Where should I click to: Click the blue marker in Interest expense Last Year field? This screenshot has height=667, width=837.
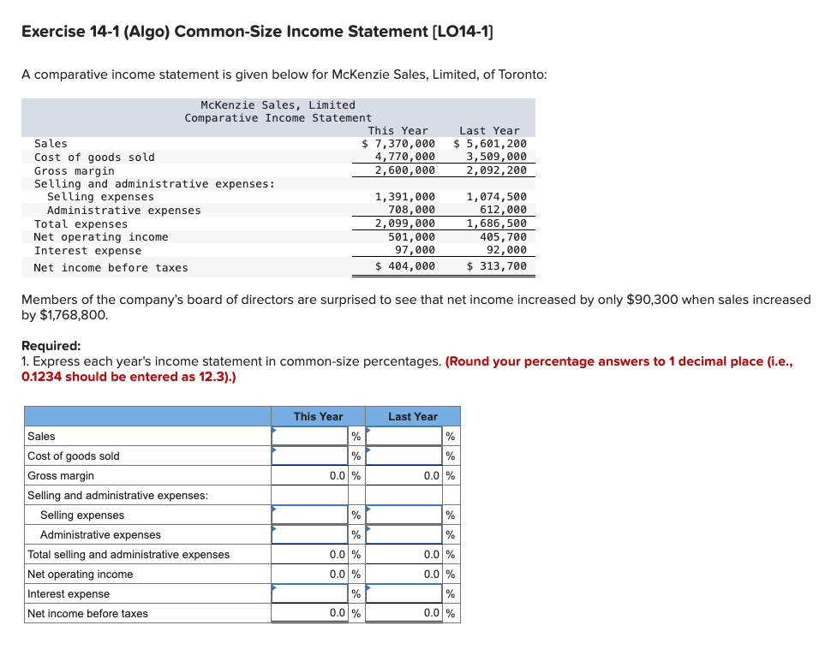click(370, 589)
